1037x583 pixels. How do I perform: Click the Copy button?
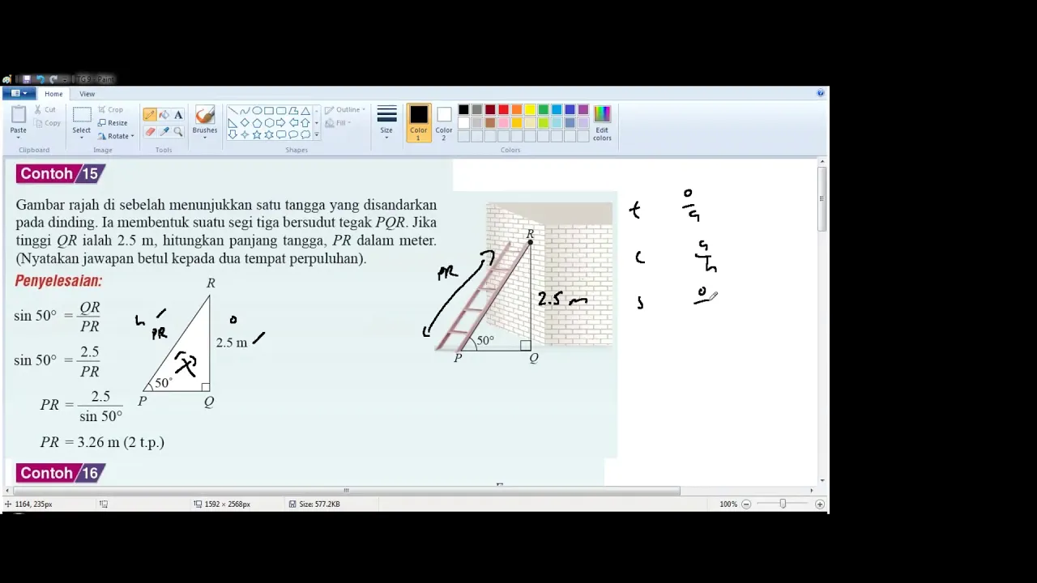coord(47,123)
